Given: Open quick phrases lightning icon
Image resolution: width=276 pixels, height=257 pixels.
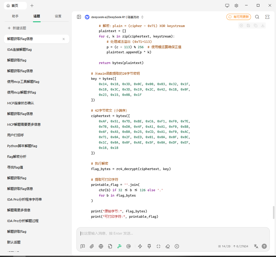Looking at the screenshot, I should coord(140,246).
